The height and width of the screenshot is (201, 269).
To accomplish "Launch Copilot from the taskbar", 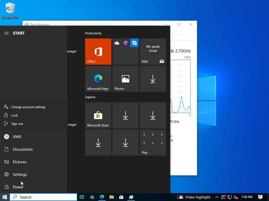I will click(x=92, y=197).
